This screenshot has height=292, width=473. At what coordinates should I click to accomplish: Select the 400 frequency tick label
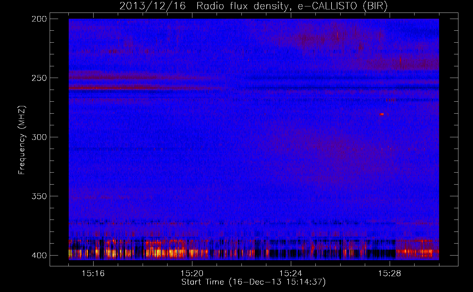click(39, 255)
